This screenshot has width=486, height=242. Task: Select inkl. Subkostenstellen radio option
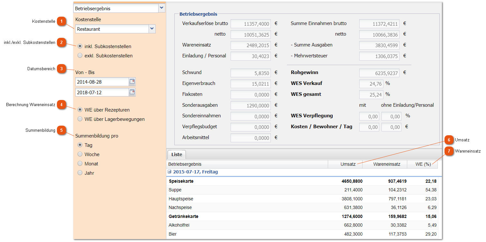[80, 46]
